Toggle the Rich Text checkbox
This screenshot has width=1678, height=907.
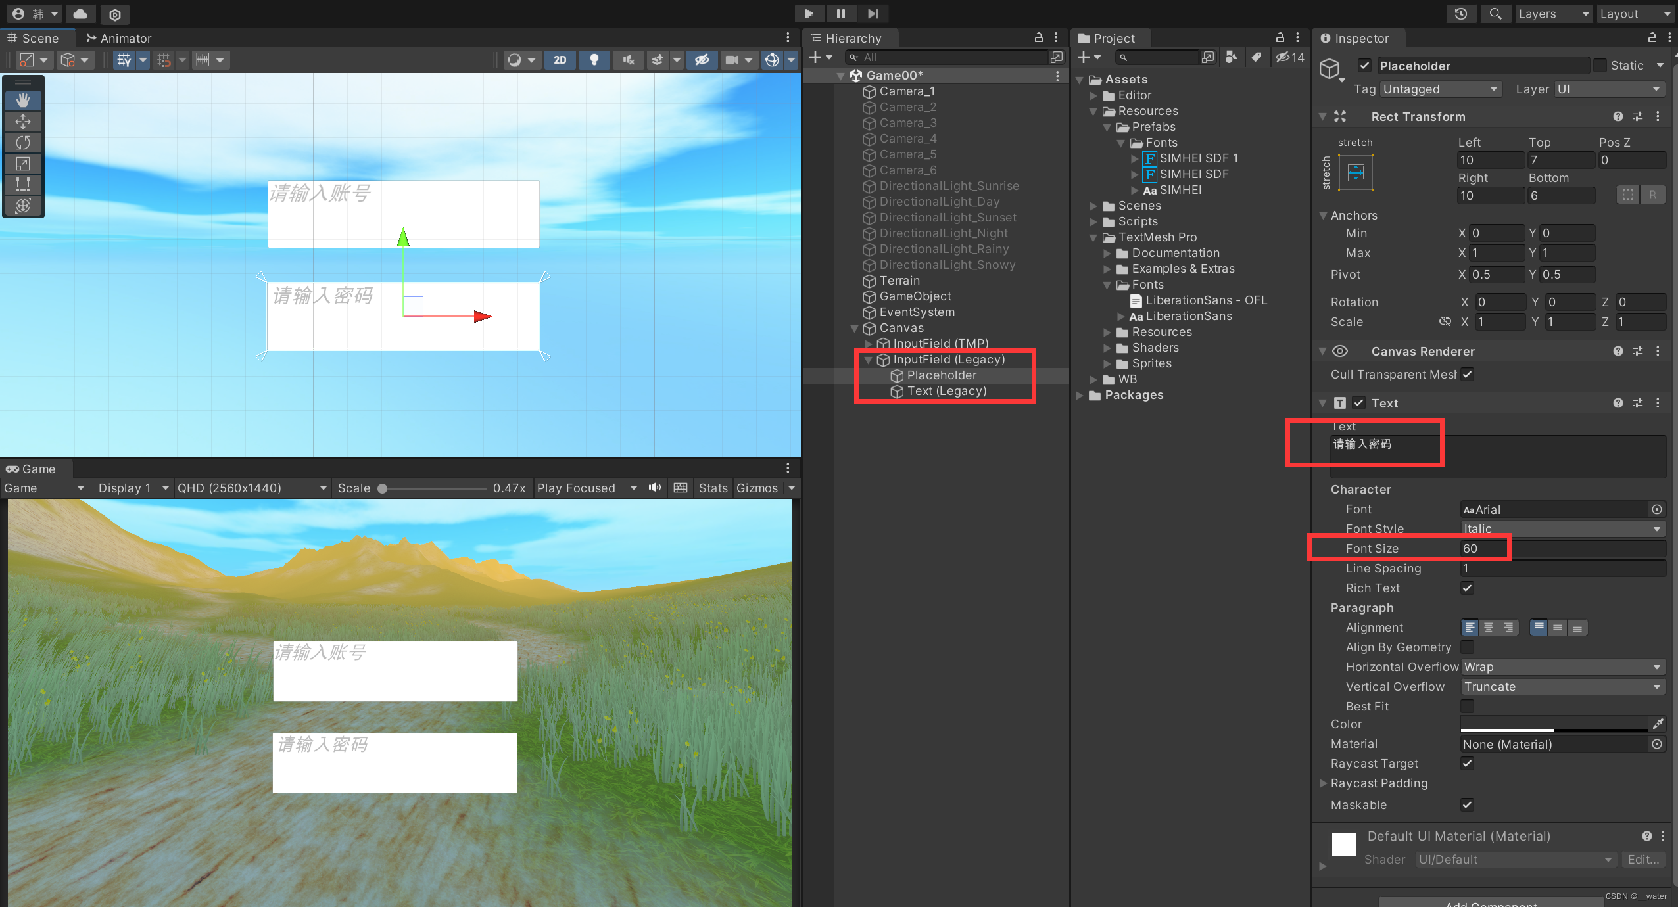coord(1467,588)
